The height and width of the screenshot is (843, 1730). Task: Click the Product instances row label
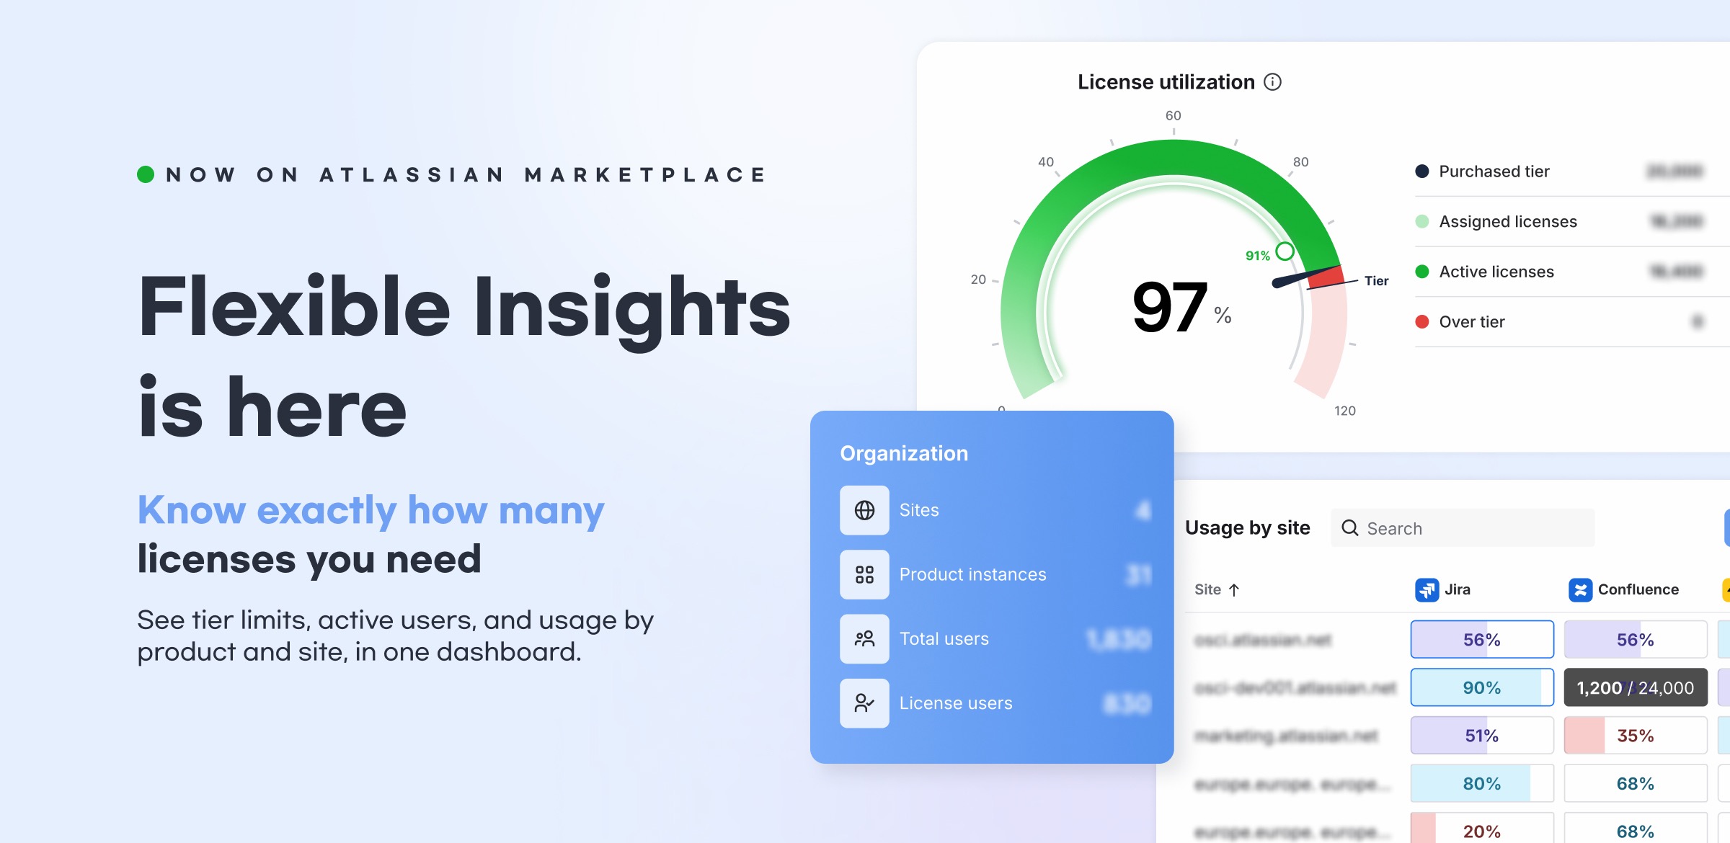point(972,574)
